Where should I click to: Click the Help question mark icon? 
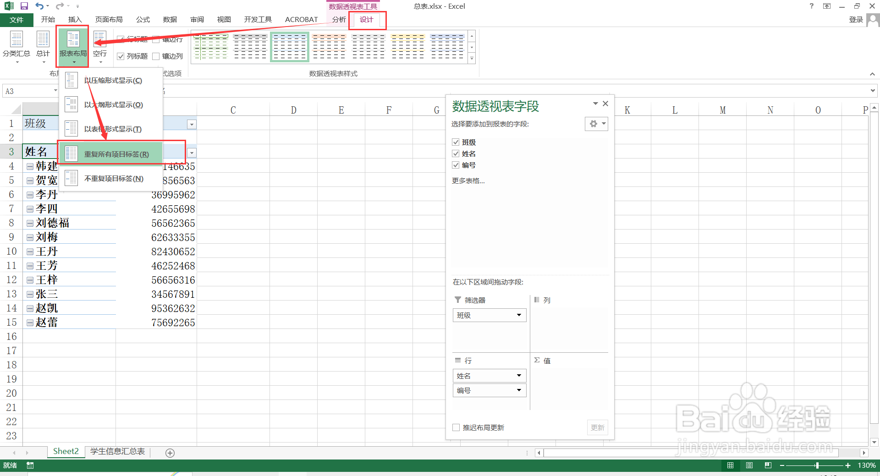pos(812,6)
